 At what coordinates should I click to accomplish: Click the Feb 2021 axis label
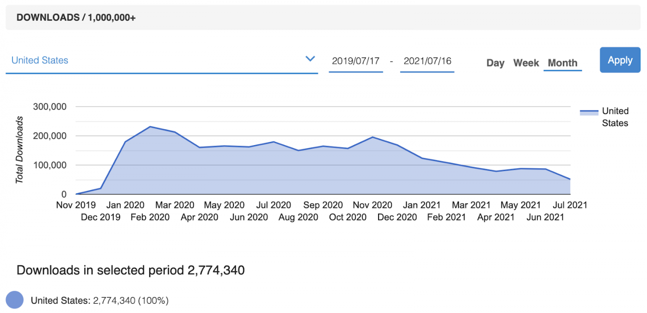(x=446, y=217)
